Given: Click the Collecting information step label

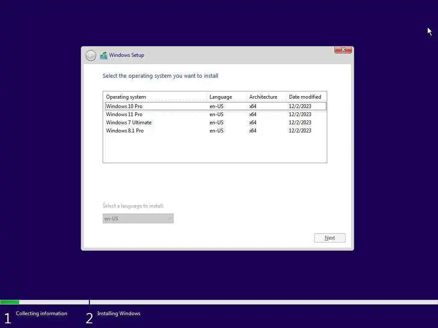Looking at the screenshot, I should [x=41, y=313].
